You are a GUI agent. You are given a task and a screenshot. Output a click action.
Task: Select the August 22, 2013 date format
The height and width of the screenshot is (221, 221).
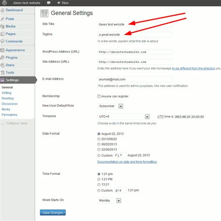[99, 134]
